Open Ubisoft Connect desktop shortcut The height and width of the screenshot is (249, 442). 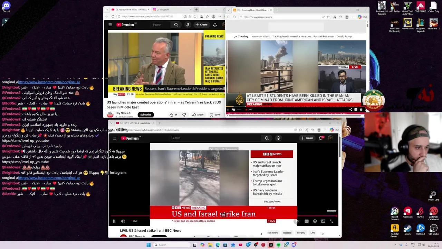395,214
